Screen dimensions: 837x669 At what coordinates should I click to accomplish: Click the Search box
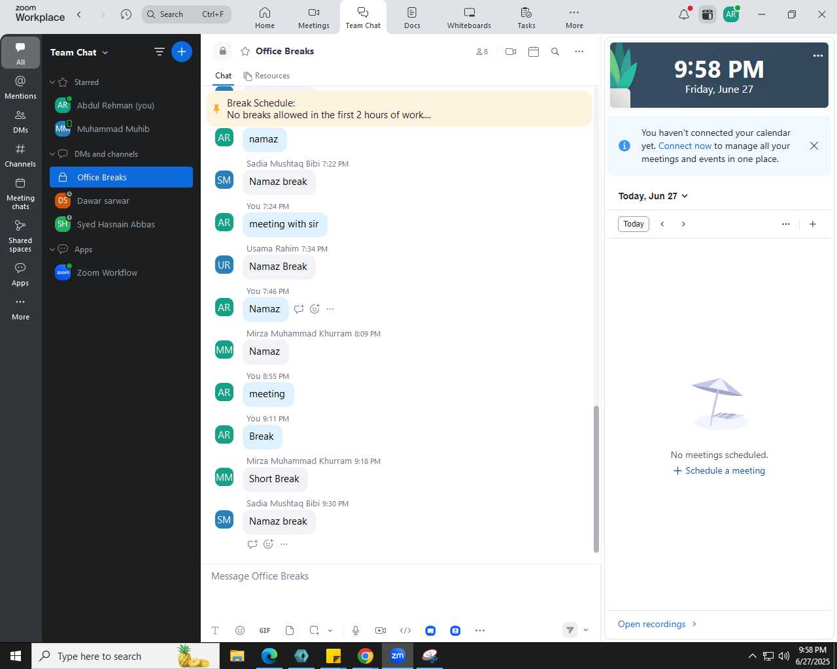(186, 14)
